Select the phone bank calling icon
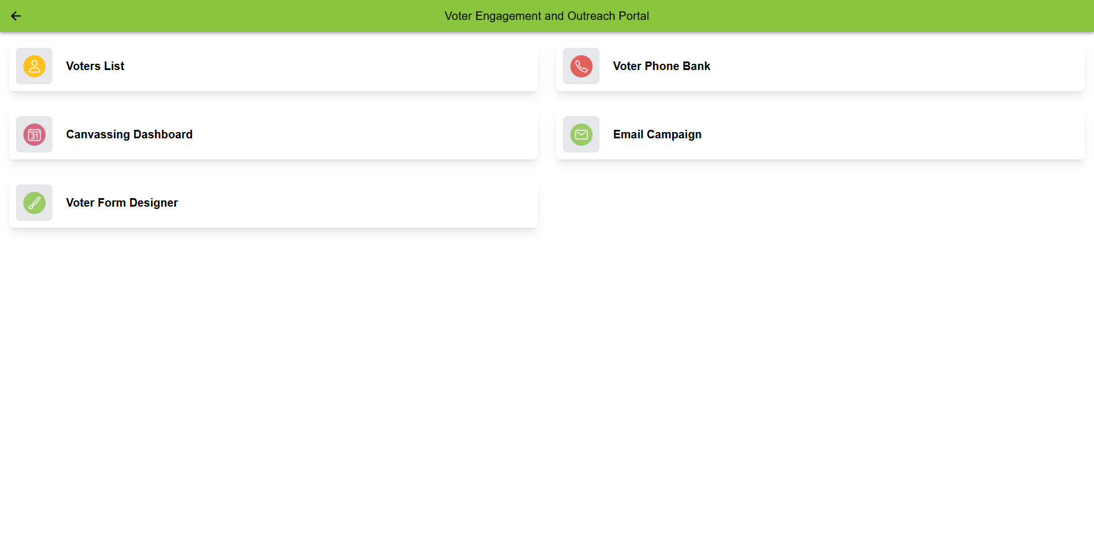The height and width of the screenshot is (538, 1094). [x=581, y=66]
